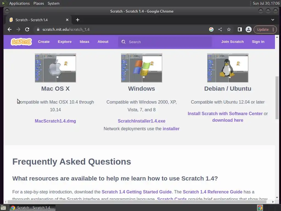Click the search magnifier icon
This screenshot has height=211, width=281.
point(123,42)
